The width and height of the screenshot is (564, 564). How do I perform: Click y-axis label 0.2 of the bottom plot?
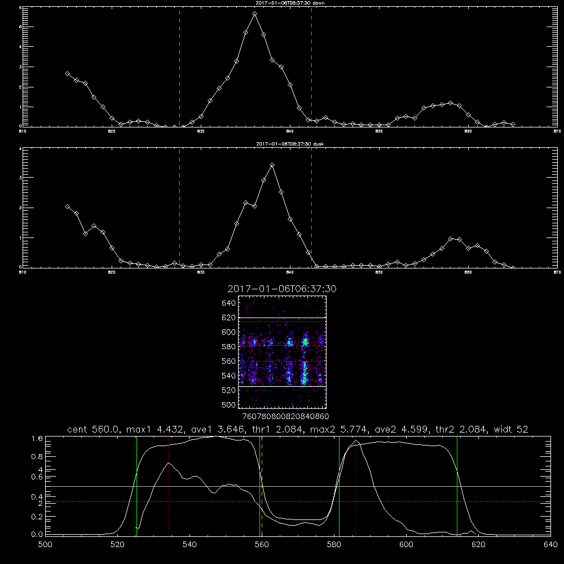[x=37, y=517]
